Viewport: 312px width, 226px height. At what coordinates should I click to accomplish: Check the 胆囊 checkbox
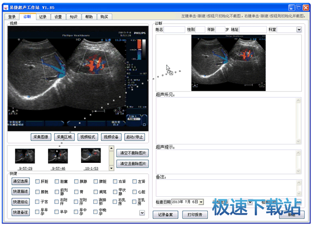pyautogui.click(x=57, y=181)
